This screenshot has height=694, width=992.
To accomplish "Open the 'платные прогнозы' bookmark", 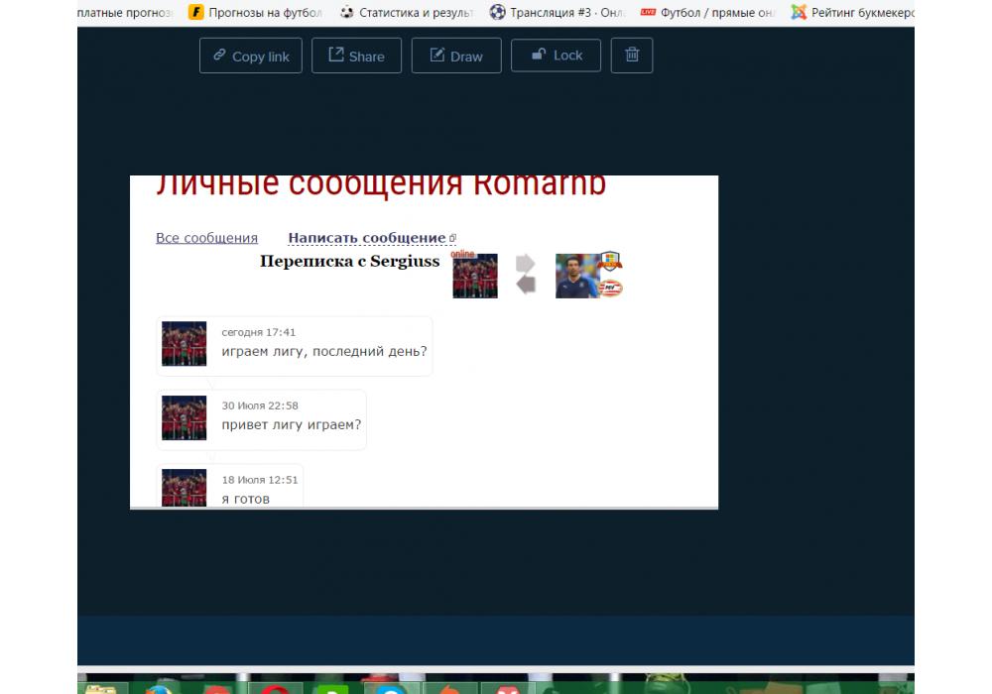I will pos(125,12).
